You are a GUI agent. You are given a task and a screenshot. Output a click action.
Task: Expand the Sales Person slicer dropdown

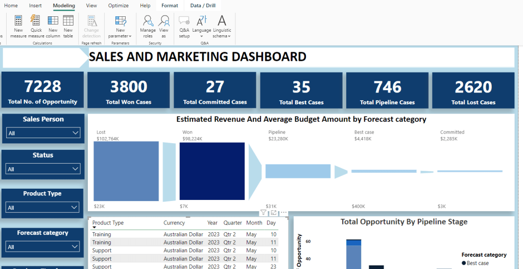[x=76, y=133]
